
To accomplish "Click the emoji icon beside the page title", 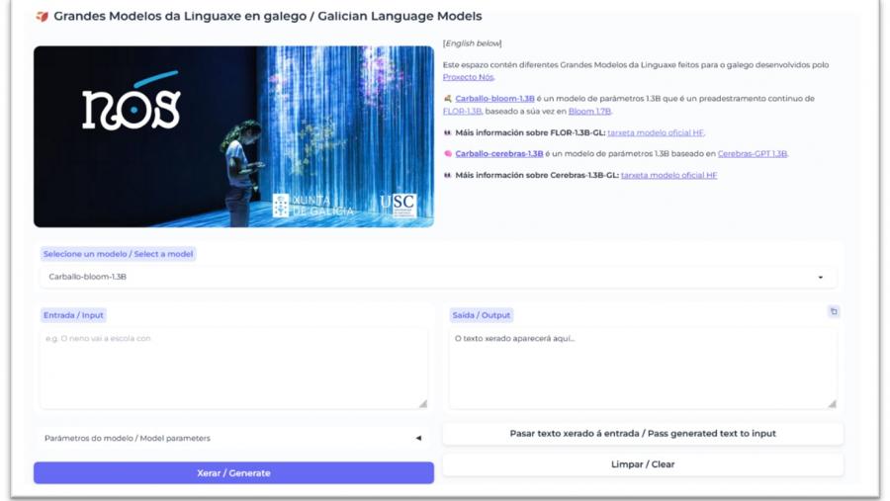I will (x=42, y=17).
